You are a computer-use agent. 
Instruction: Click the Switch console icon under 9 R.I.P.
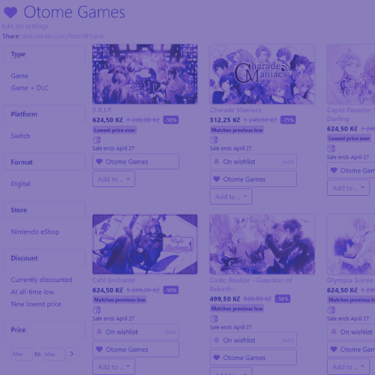coord(97,139)
